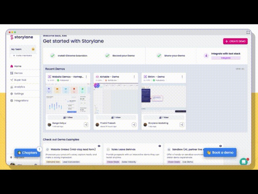Image resolution: width=258 pixels, height=194 pixels.
Task: Toggle fullscreen expand icon
Action: coord(248,32)
